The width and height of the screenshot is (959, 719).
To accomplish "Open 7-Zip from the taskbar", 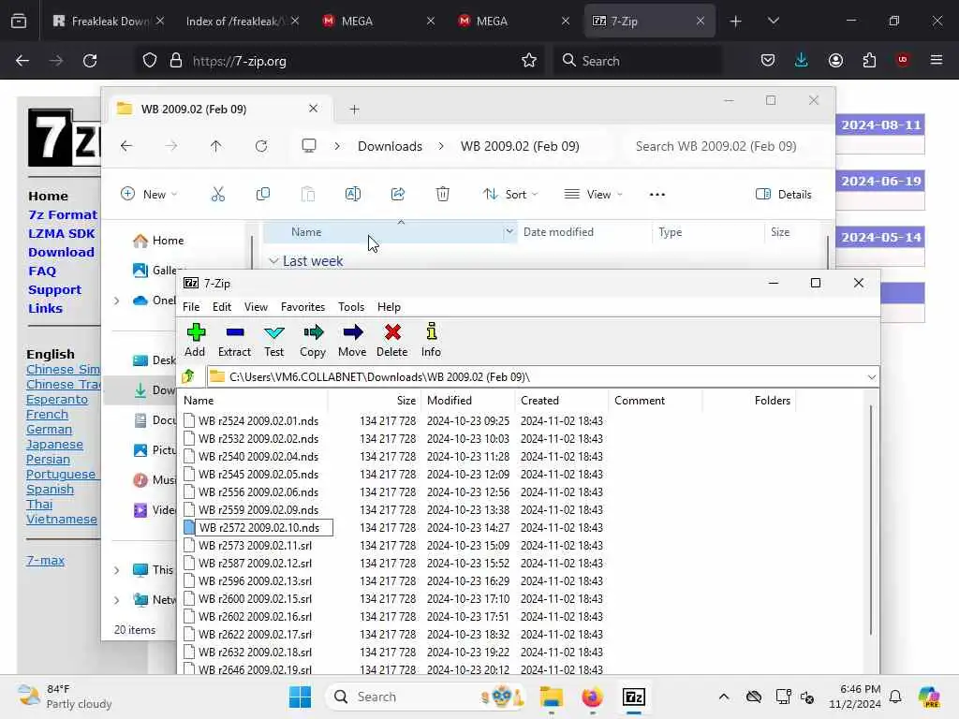I will [634, 697].
